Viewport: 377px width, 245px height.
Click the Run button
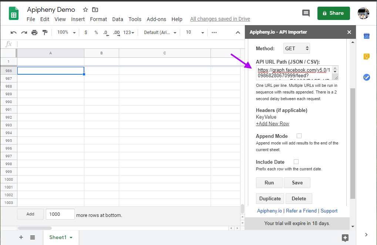click(x=269, y=183)
